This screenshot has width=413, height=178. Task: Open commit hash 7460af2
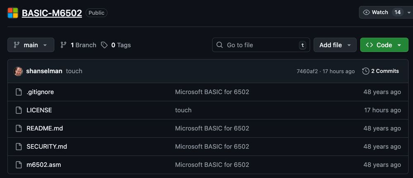coord(307,71)
